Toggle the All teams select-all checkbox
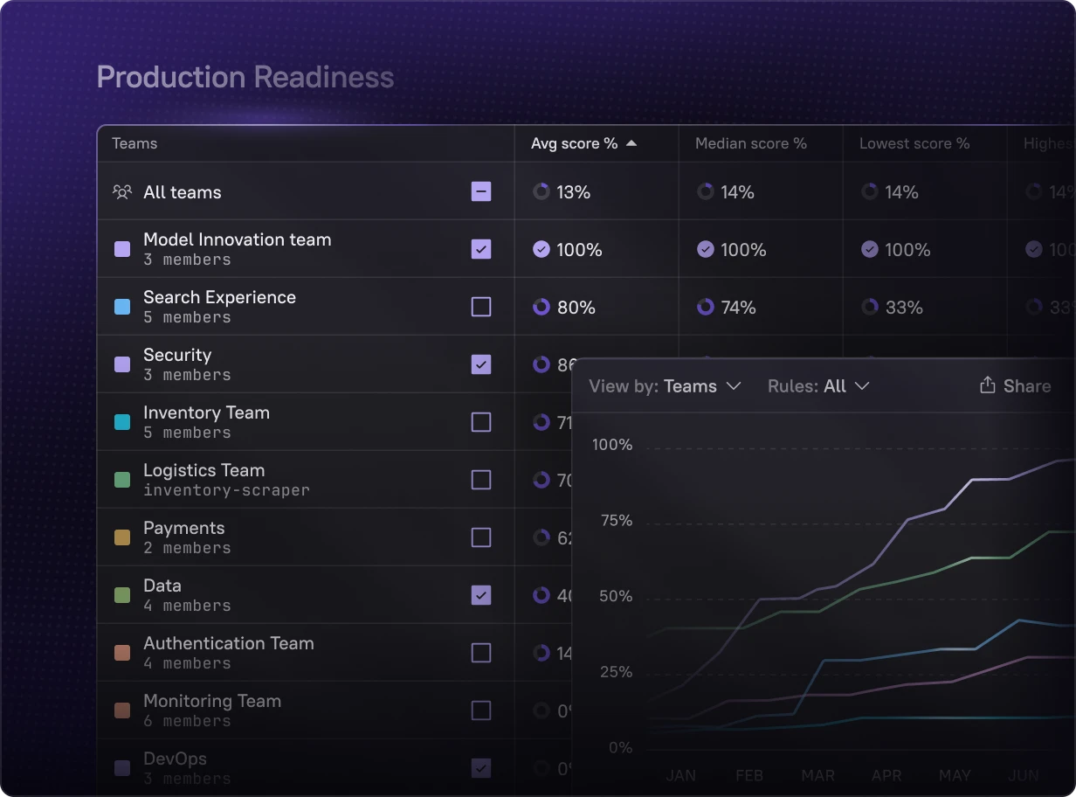Image resolution: width=1076 pixels, height=797 pixels. pos(481,192)
